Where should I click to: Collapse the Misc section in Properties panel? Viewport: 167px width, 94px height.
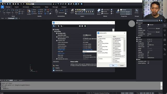click(x=137, y=60)
